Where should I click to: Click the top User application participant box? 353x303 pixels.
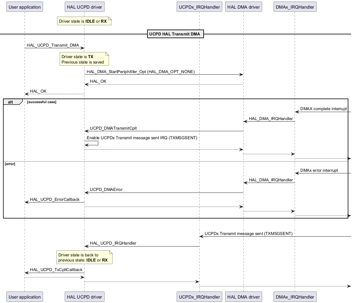click(x=25, y=7)
